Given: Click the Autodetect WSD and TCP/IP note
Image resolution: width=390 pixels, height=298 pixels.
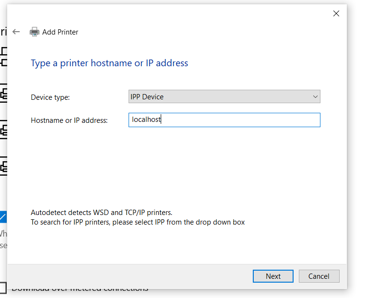Looking at the screenshot, I should click(x=101, y=212).
